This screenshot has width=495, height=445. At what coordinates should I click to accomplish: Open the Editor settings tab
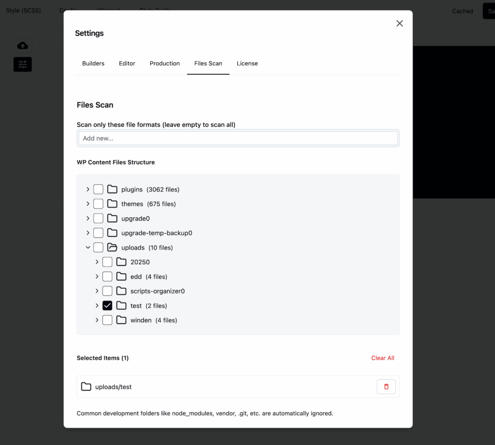(127, 63)
